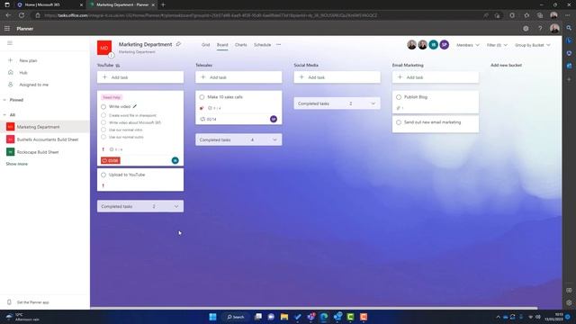Viewport: 576px width, 324px height.
Task: Mark Publish Blog task complete
Action: pos(399,97)
